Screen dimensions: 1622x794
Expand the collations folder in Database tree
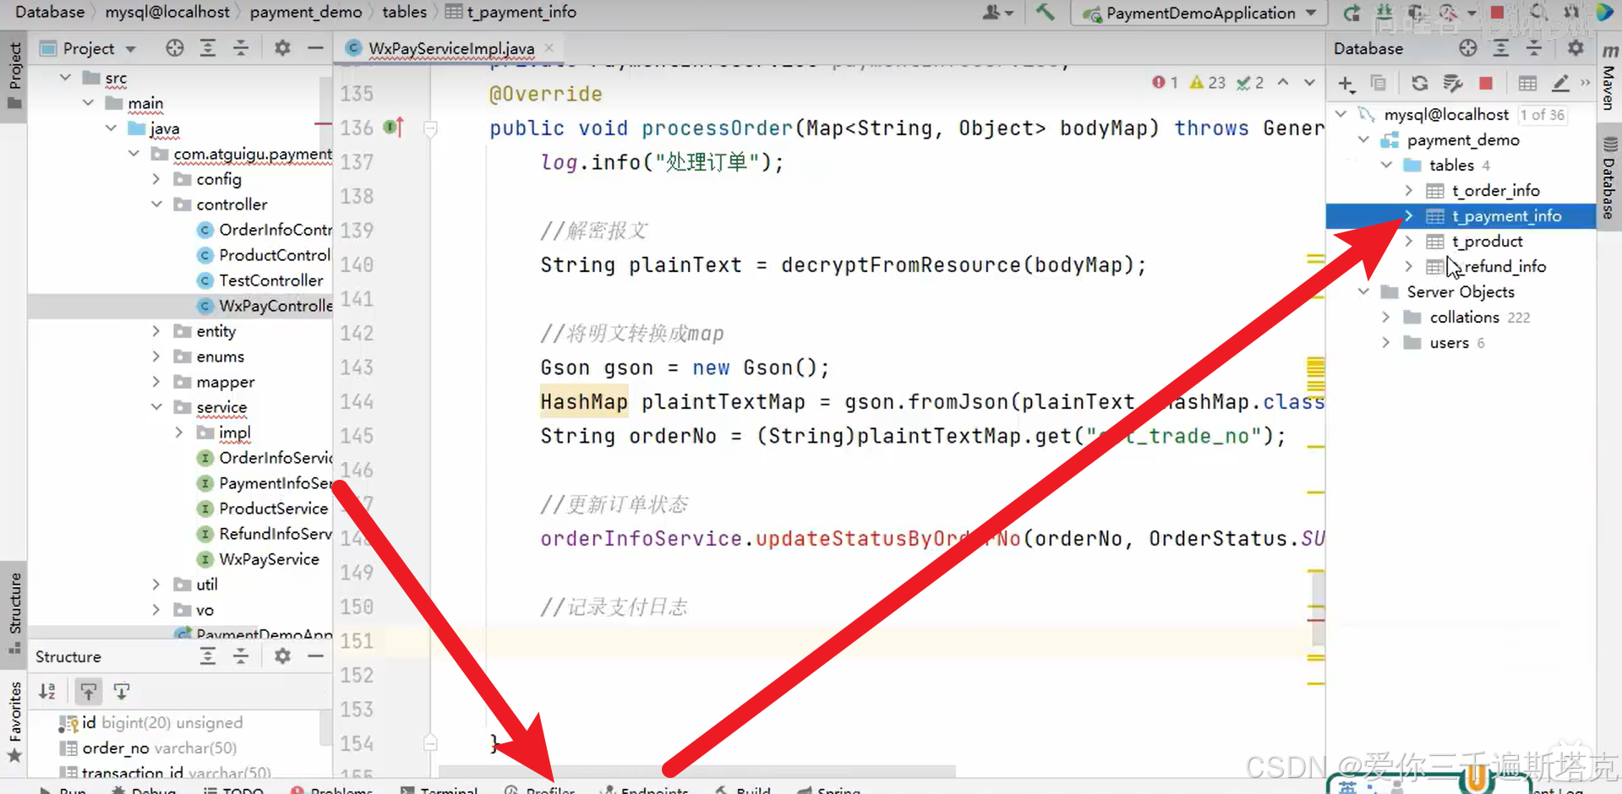[1385, 318]
